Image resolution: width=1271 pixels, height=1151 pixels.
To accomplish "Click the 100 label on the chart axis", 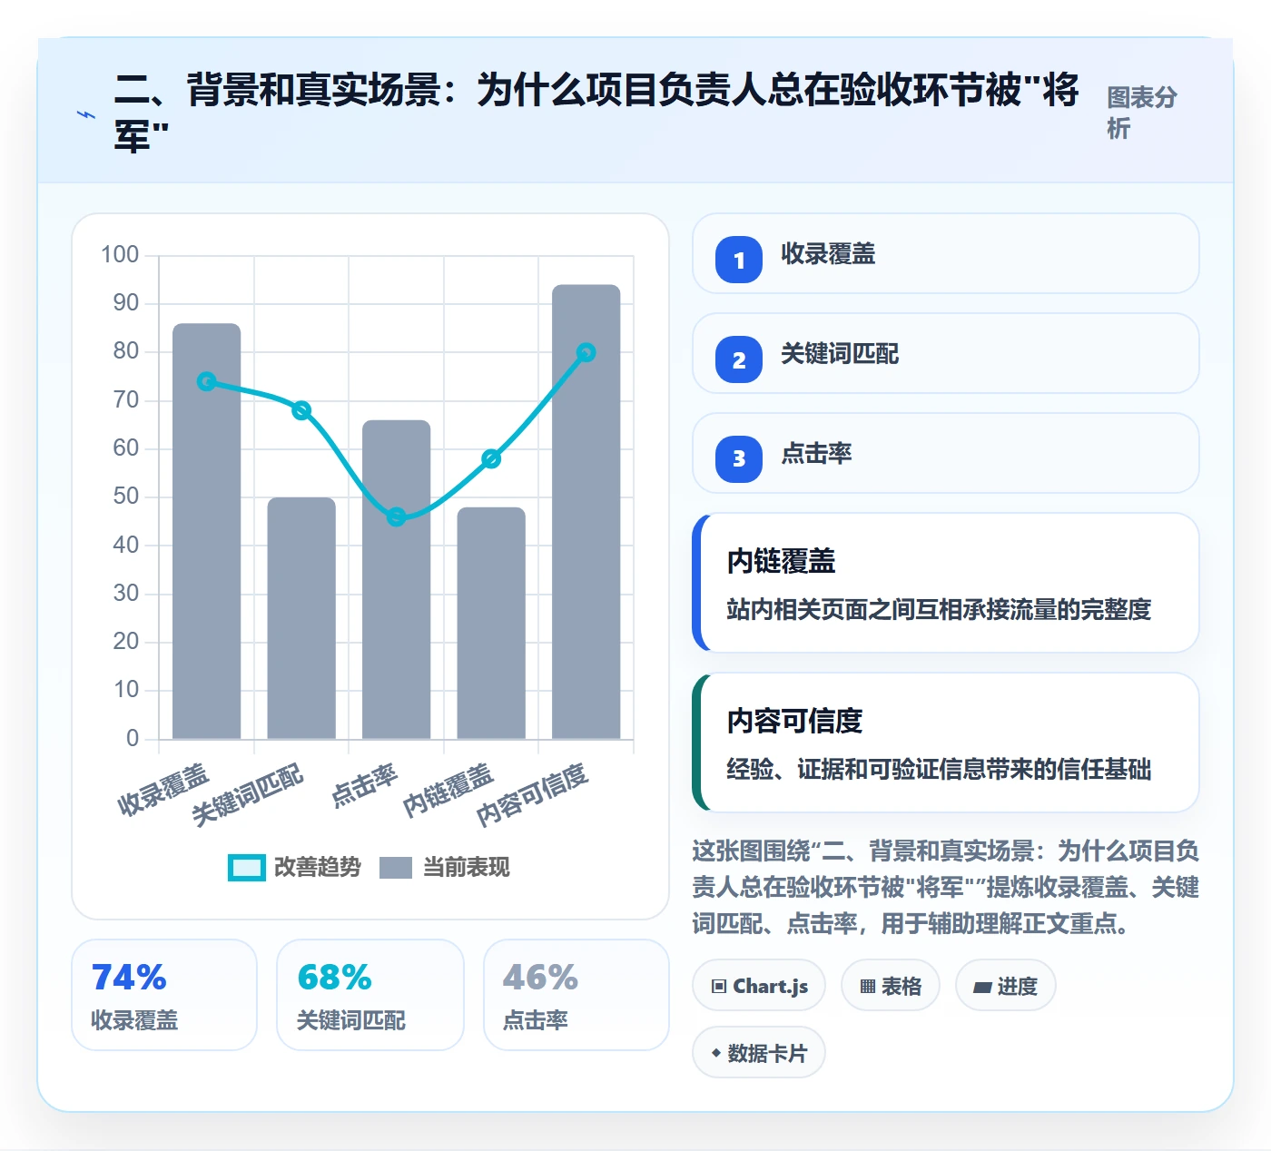I will click(x=120, y=254).
